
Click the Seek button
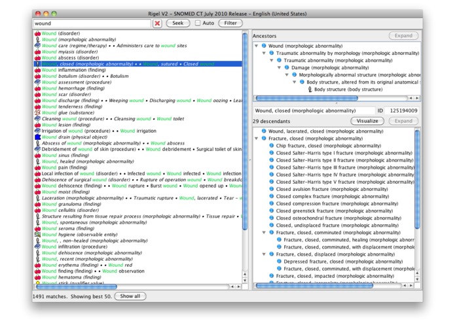[178, 23]
